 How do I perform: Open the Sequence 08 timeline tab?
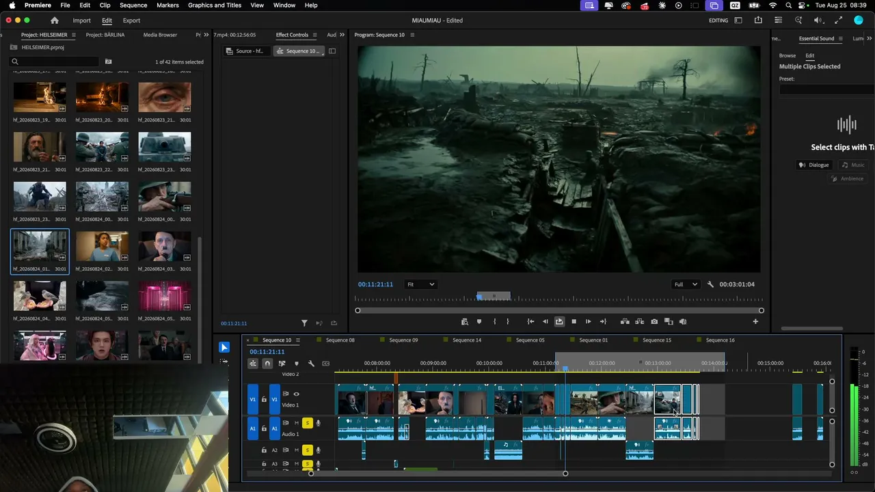click(x=340, y=340)
